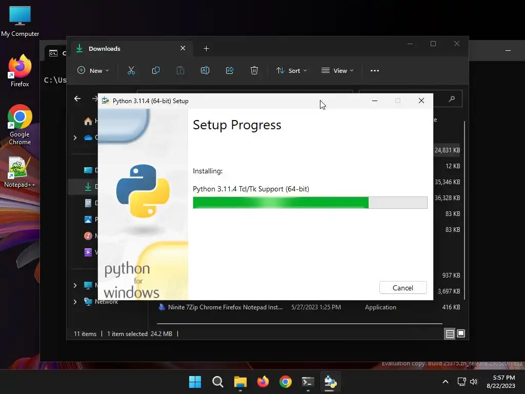Select the OneDrive cloud icon in sidebar
This screenshot has width=525, height=394.
pyautogui.click(x=88, y=137)
